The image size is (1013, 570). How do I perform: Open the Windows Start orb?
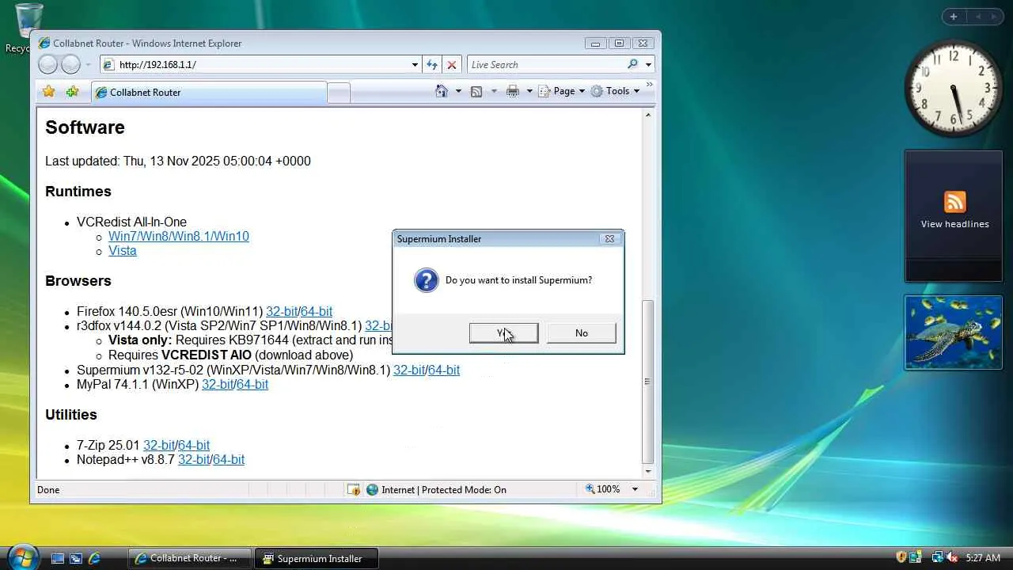point(22,557)
